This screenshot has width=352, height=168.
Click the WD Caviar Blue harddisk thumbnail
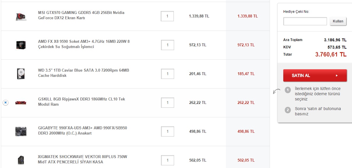point(21,74)
